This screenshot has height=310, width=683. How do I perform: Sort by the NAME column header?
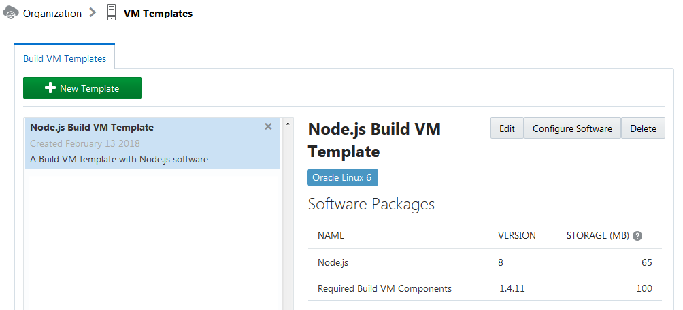point(331,236)
